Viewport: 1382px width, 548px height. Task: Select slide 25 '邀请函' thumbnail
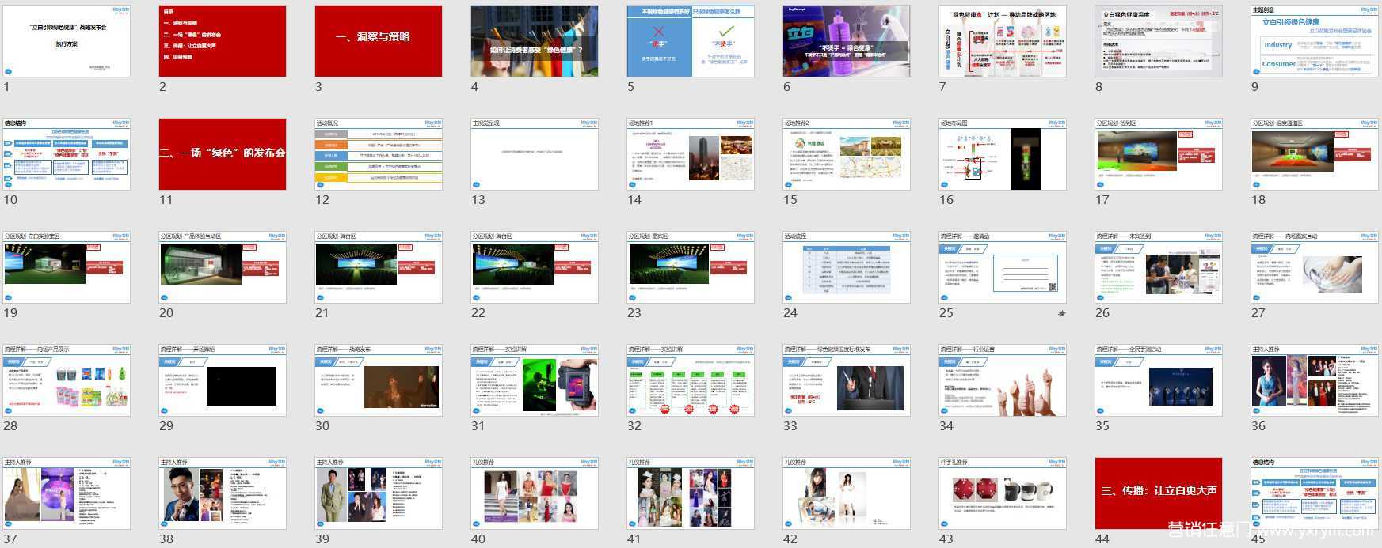point(1003,267)
